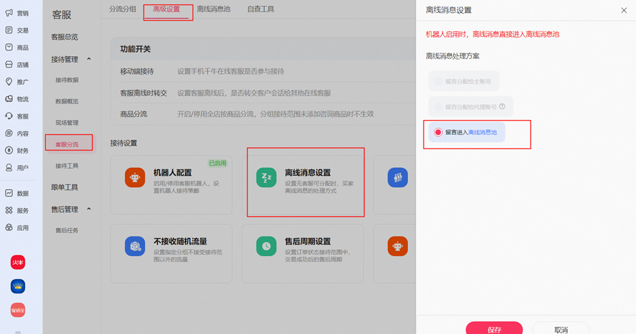Click the blue people icon card

(x=398, y=178)
